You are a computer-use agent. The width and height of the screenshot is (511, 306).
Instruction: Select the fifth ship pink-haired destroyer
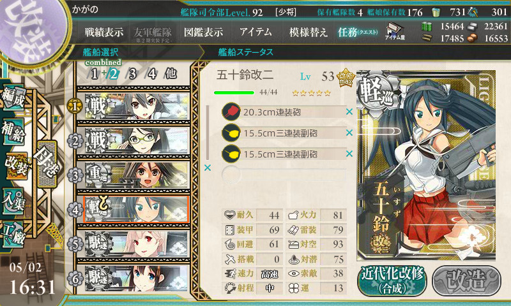click(137, 244)
